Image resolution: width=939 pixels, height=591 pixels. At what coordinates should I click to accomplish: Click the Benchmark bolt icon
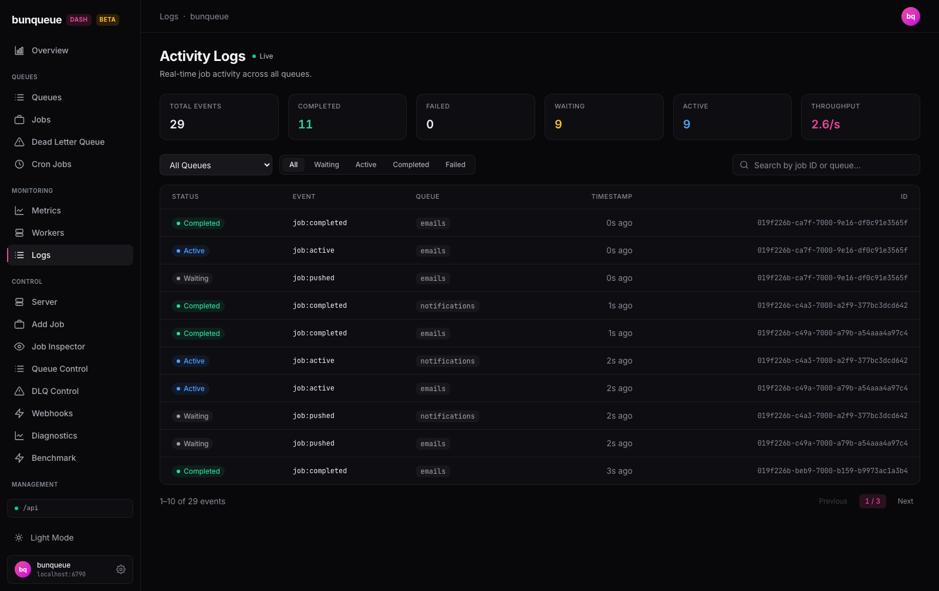(x=19, y=458)
